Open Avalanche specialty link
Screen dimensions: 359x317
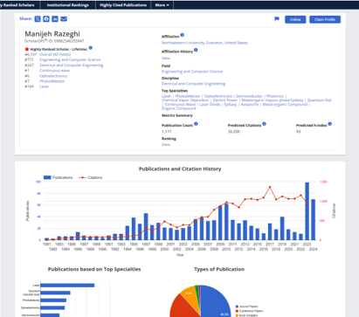point(250,104)
